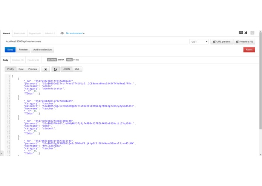
Task: Send the request
Action: [x=10, y=50]
